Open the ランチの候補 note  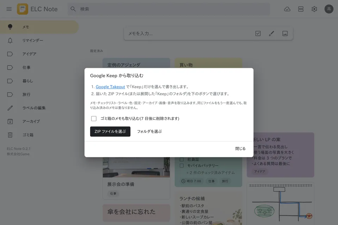coord(208,209)
